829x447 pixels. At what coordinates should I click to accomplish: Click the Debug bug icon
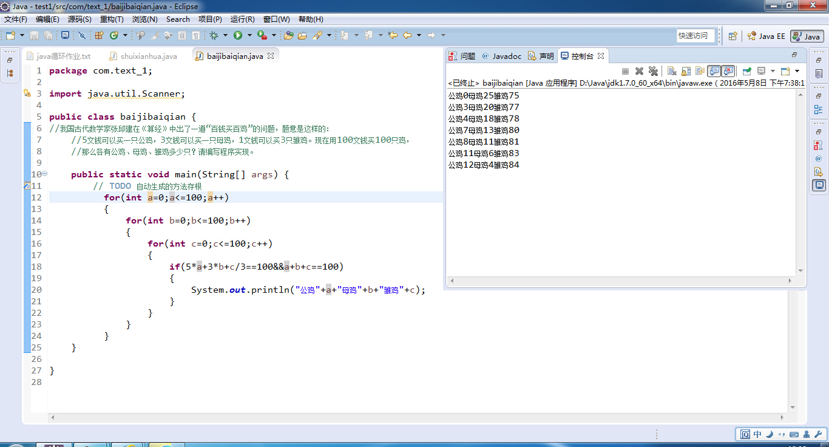[x=214, y=35]
